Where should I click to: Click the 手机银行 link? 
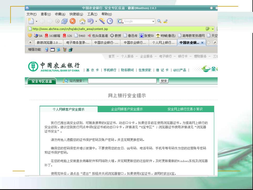coord(110,70)
